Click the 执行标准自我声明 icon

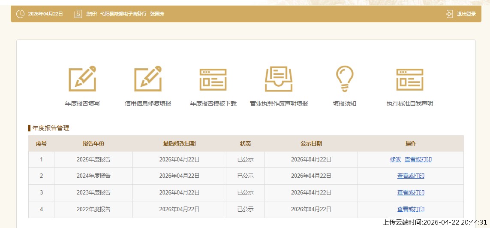tap(409, 79)
